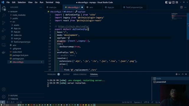Image resolution: width=189 pixels, height=106 pixels.
Task: Open the Help menu
Action: point(58,2)
